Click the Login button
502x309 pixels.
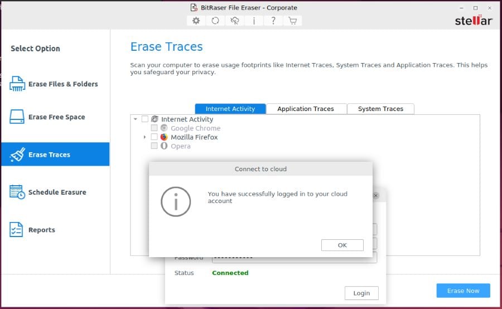click(x=361, y=293)
